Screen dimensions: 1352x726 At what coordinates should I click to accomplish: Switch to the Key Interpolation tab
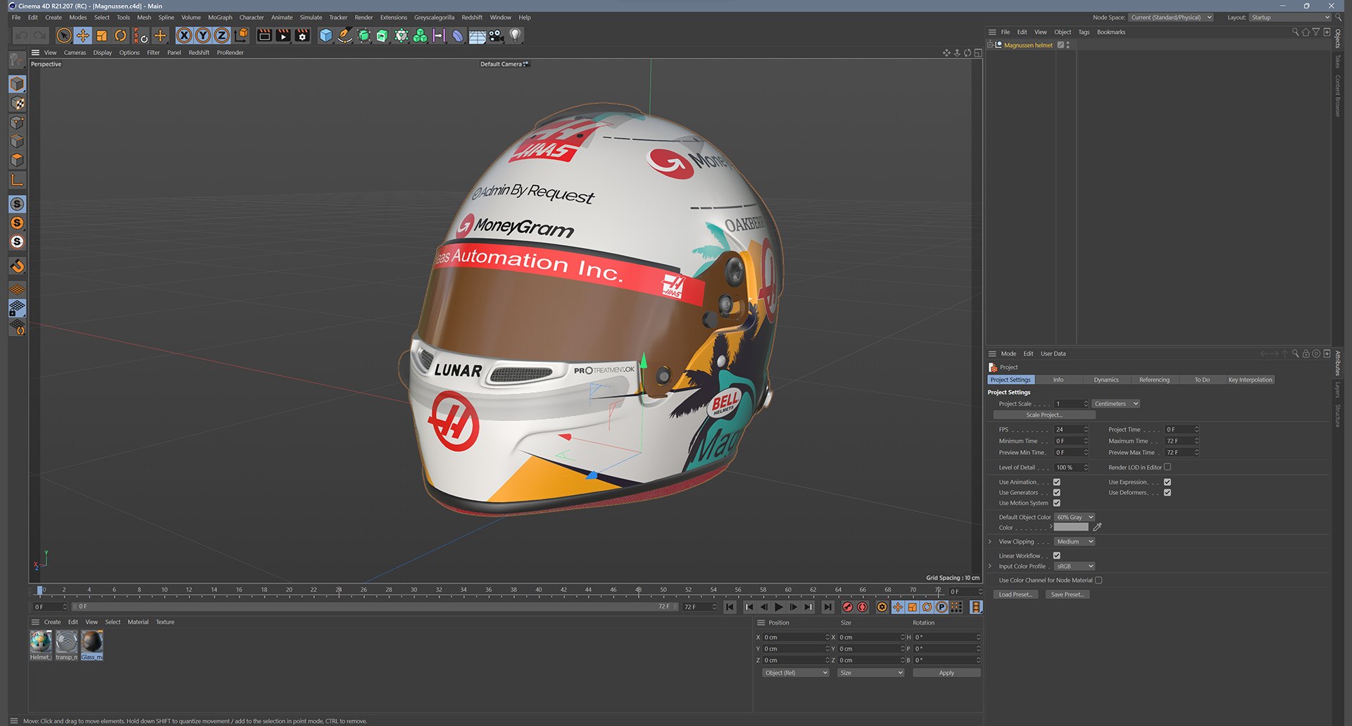coord(1250,380)
